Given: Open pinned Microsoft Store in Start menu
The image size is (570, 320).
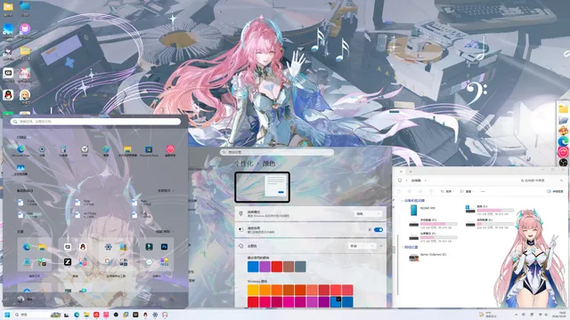Looking at the screenshot, I should (x=149, y=149).
